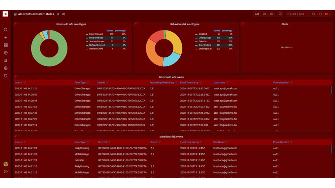Open the Last 7 days time picker
Viewport: 335px width, 188px height.
[298, 14]
